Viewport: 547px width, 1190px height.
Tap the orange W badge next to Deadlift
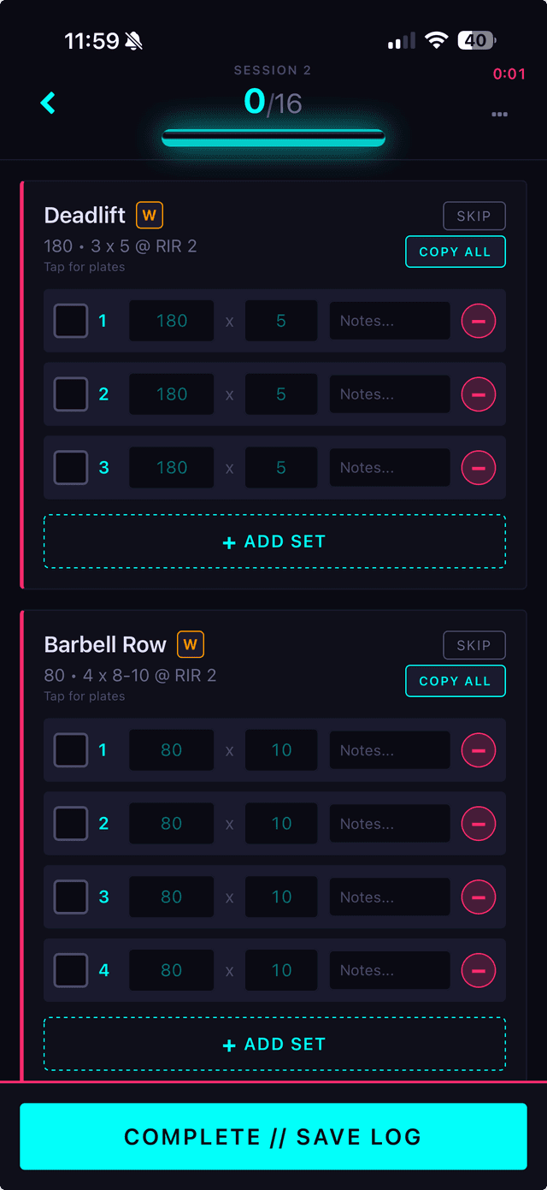point(150,216)
